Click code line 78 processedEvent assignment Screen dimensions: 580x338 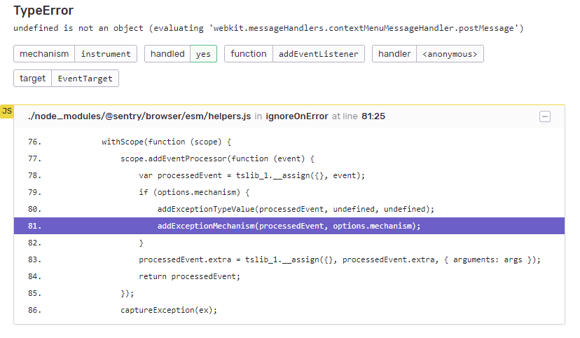[289, 175]
